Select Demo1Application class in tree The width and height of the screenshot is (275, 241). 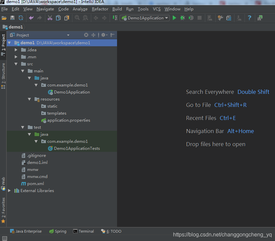point(72,92)
